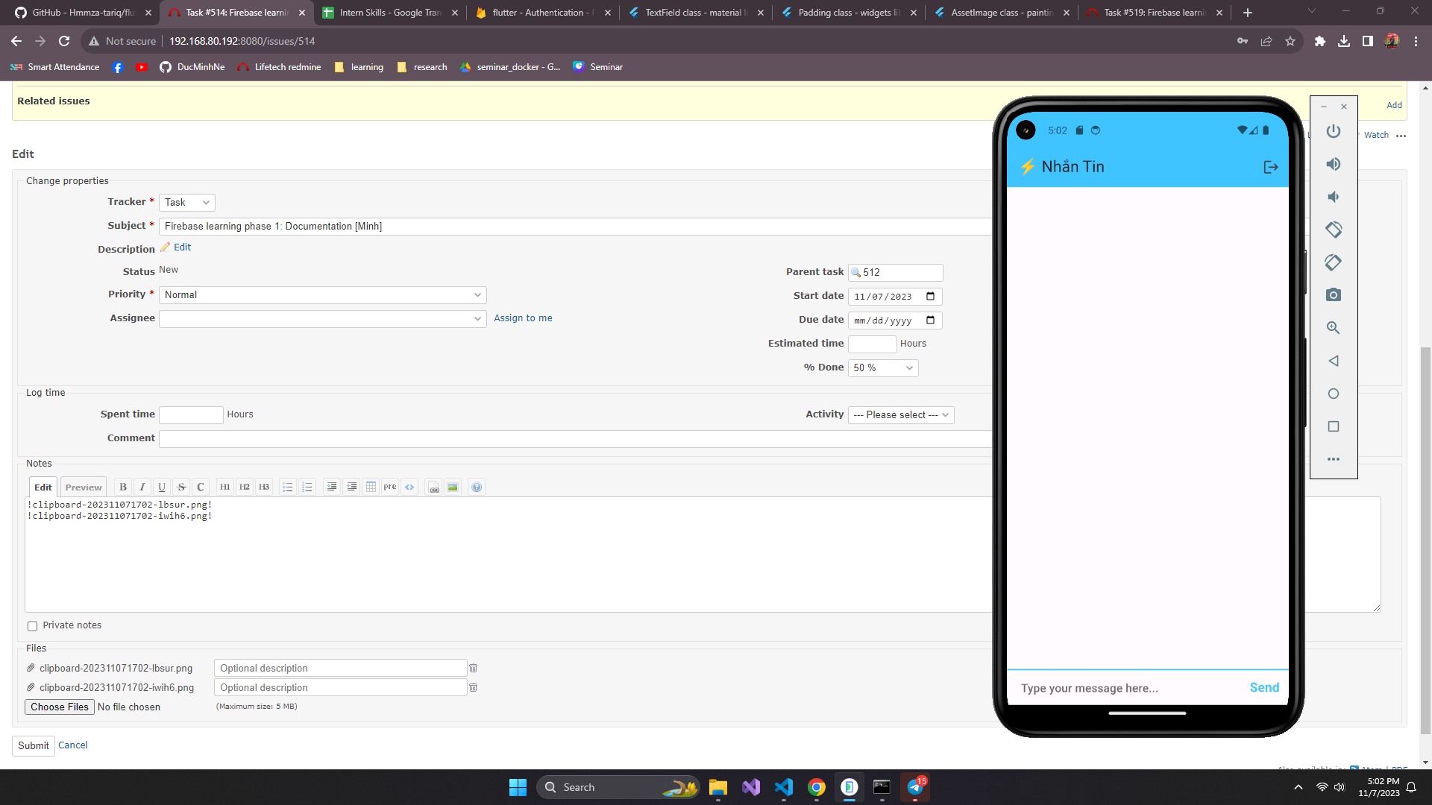The image size is (1432, 805).
Task: Click the Assign to me link
Action: [523, 318]
